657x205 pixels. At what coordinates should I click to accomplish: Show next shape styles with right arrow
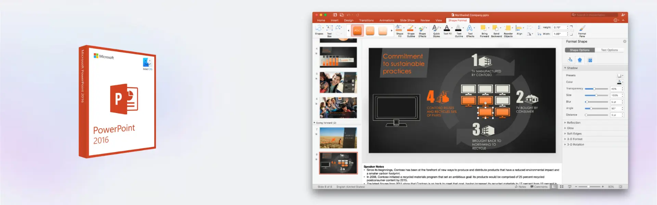(391, 31)
